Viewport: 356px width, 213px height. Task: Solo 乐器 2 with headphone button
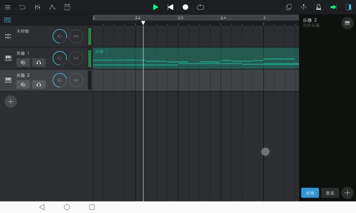pyautogui.click(x=39, y=84)
